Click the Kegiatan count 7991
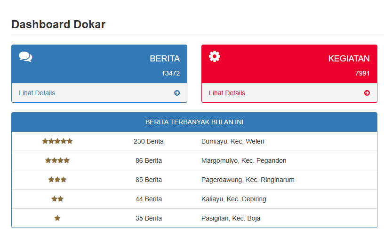 click(x=362, y=73)
